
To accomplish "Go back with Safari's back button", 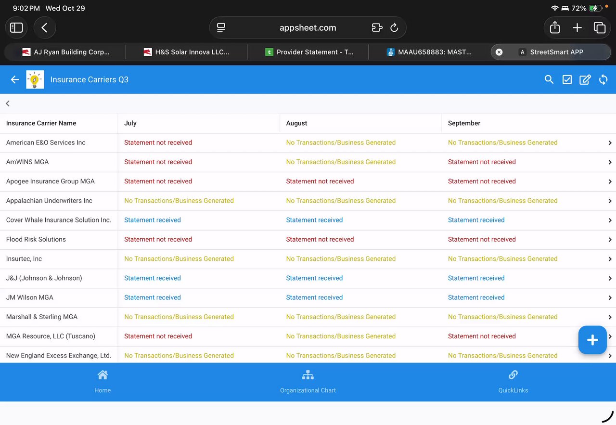I will pyautogui.click(x=45, y=27).
